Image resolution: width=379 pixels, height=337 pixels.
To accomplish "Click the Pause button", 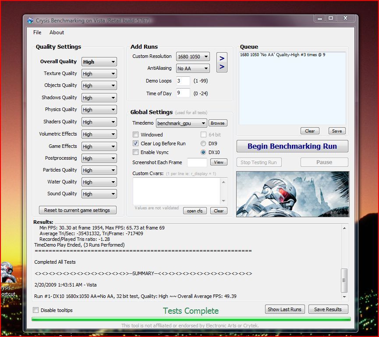I will click(x=324, y=162).
